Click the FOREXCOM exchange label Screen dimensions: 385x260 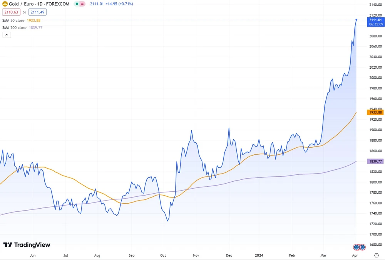[58, 4]
